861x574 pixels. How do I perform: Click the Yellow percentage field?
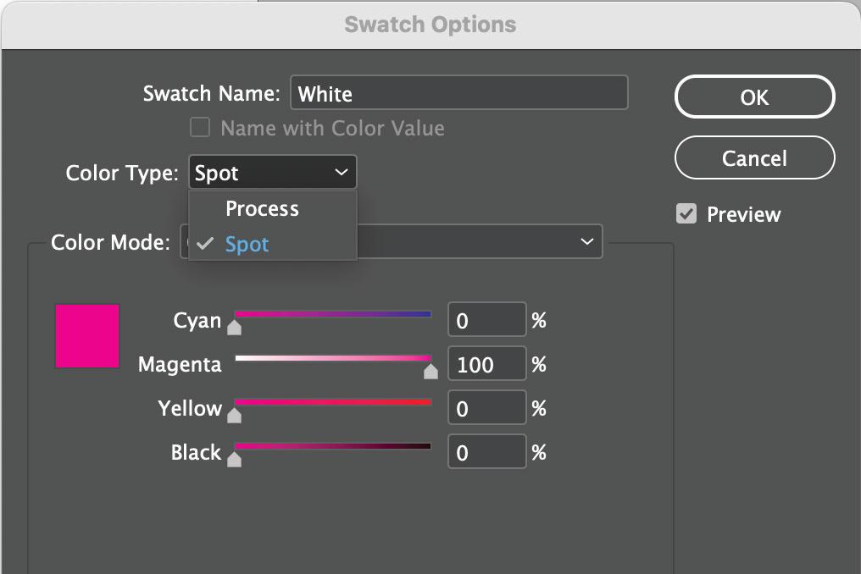pos(486,409)
